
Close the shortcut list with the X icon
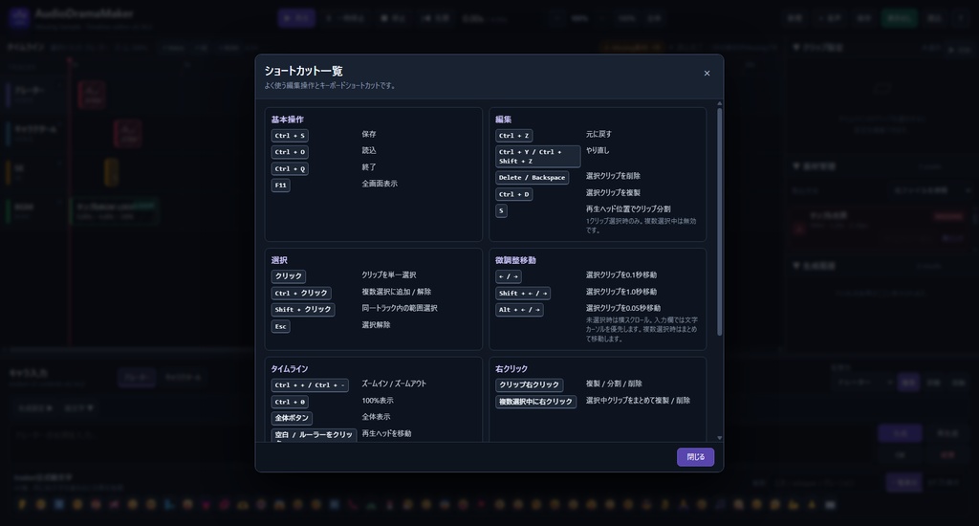click(707, 73)
